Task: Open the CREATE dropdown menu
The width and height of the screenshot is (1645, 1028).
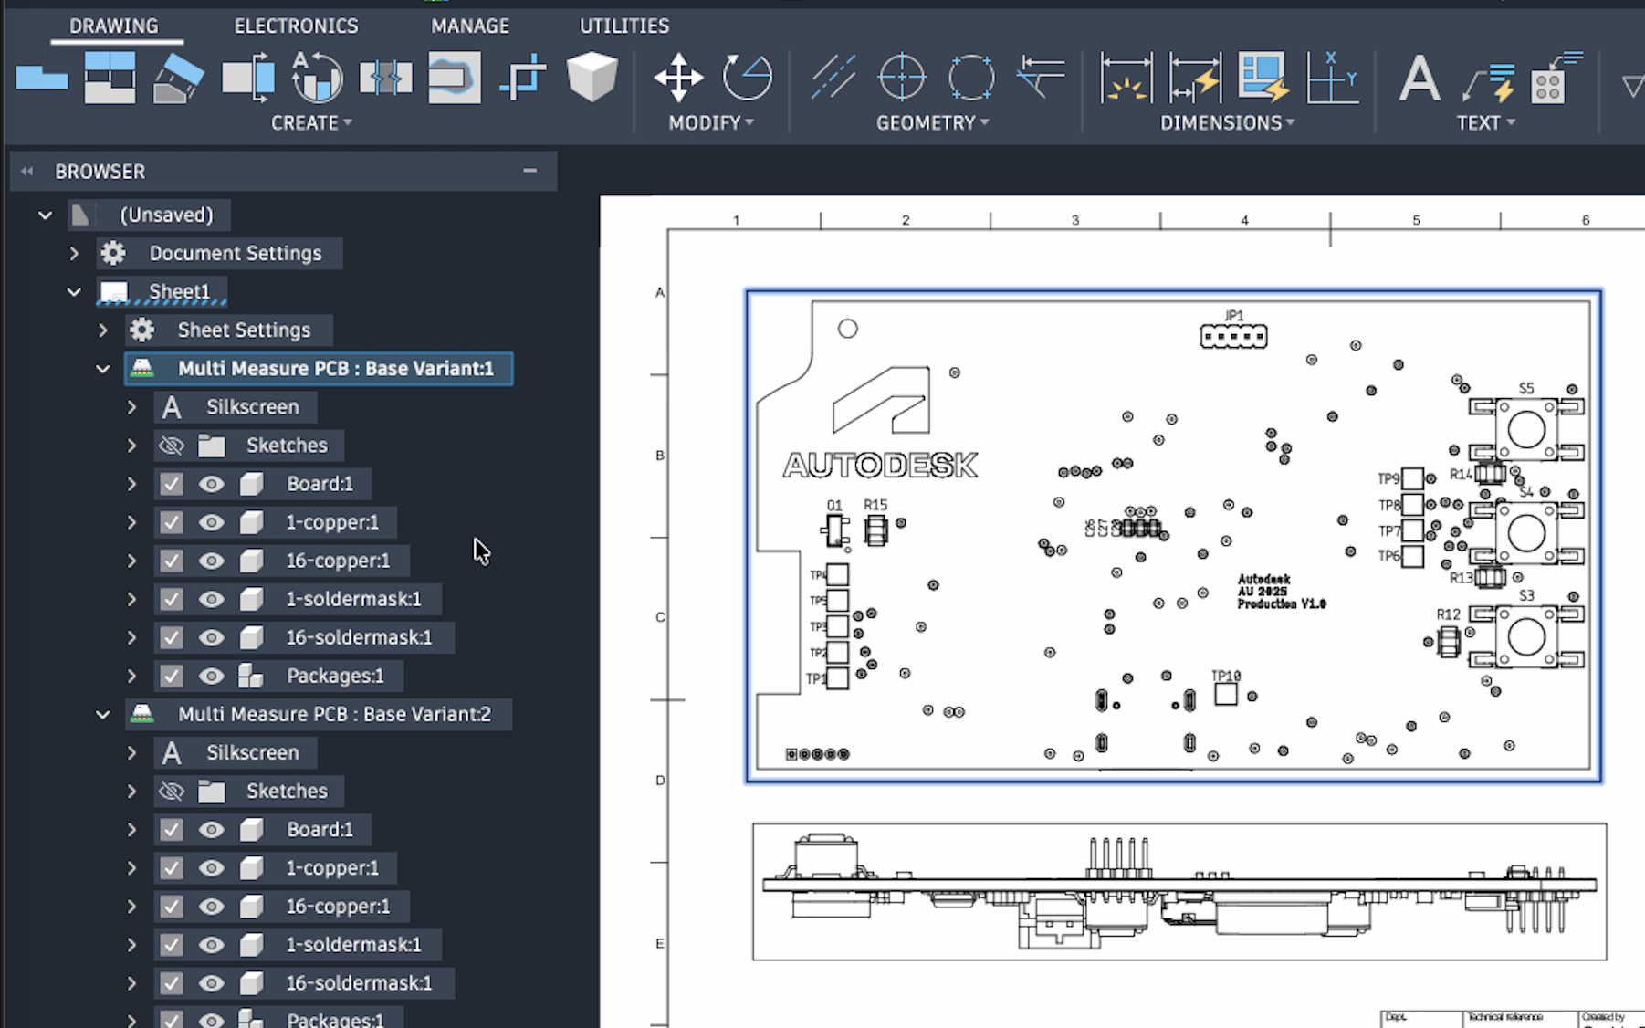Action: coord(311,122)
